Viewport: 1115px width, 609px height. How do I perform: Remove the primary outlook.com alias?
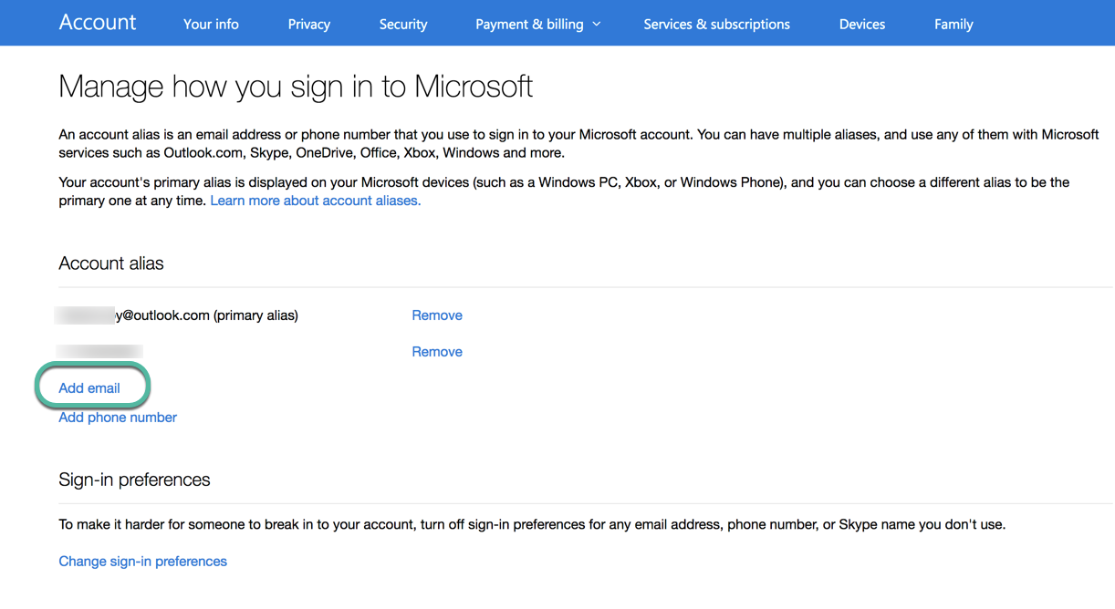pyautogui.click(x=436, y=315)
